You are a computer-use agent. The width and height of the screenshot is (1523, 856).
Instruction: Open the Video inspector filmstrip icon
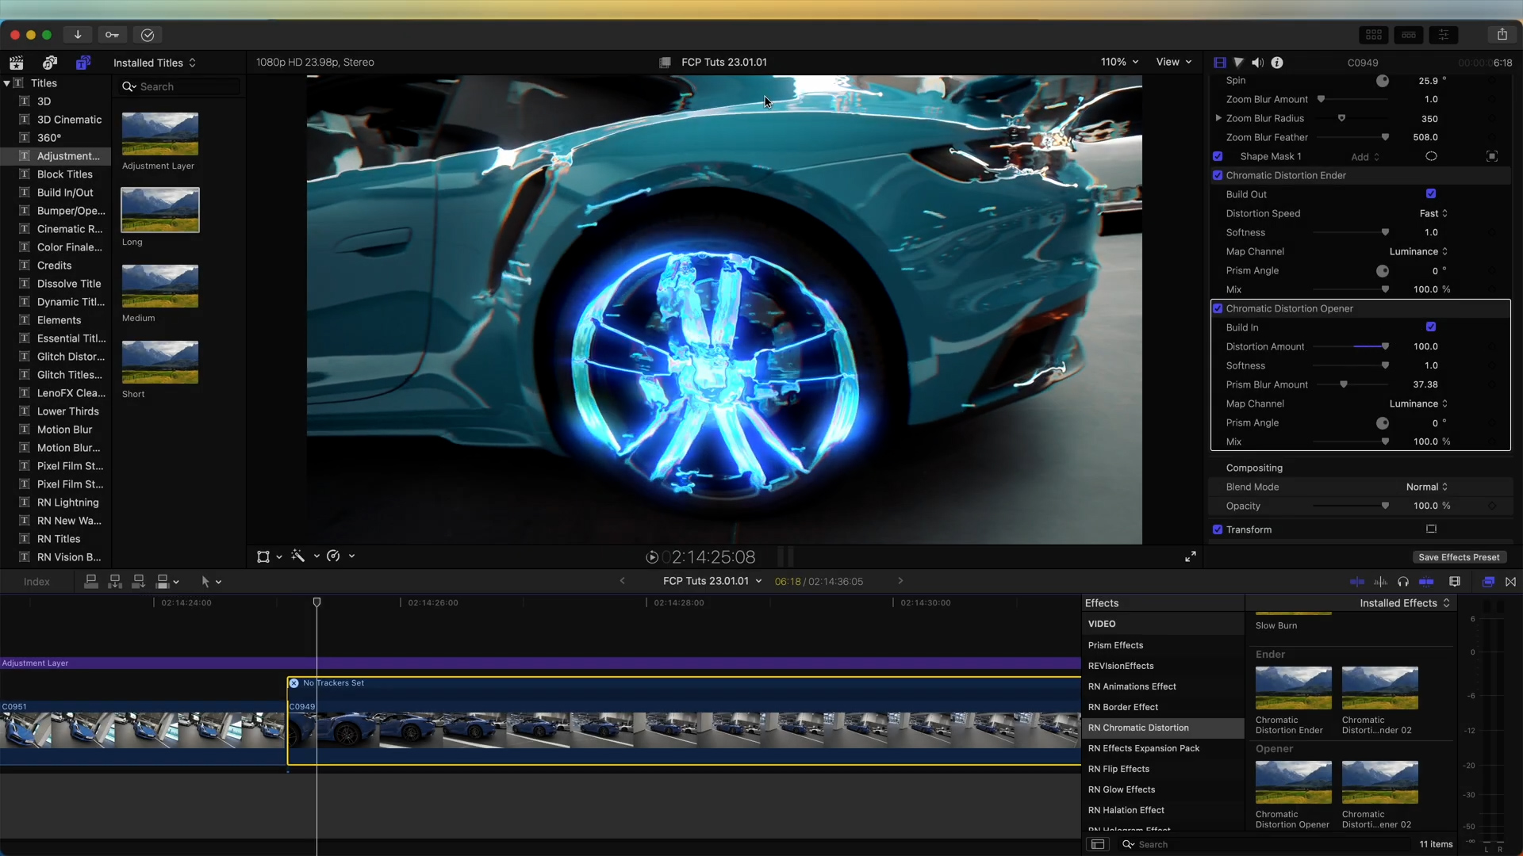pos(1220,63)
